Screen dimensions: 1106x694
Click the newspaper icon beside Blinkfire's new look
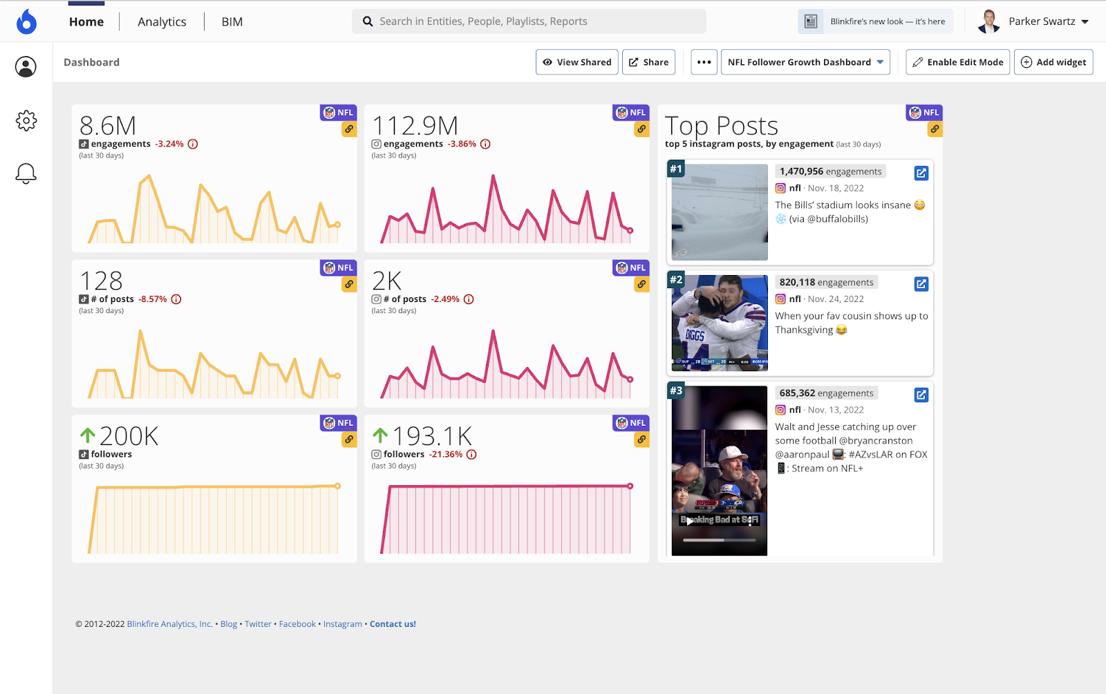tap(811, 21)
